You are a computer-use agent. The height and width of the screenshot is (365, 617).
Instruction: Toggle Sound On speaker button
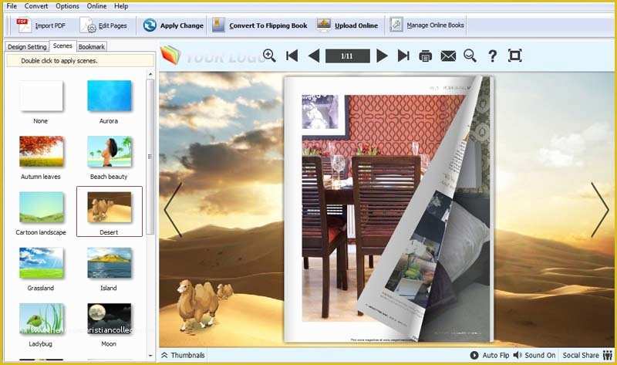(534, 355)
